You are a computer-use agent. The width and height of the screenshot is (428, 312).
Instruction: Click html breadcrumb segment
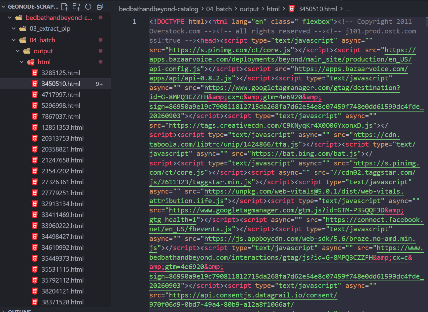click(x=273, y=9)
